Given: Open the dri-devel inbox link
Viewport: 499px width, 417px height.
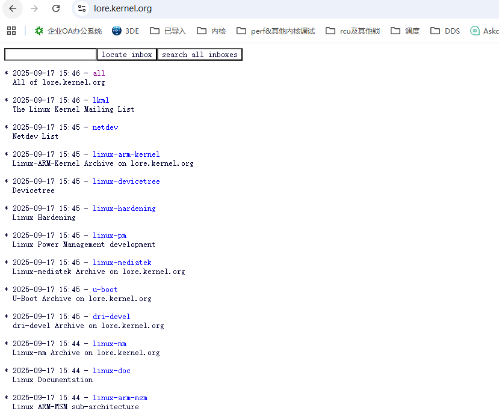Looking at the screenshot, I should coord(111,316).
